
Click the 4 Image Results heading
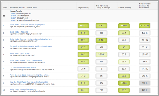pyautogui.click(x=16, y=11)
